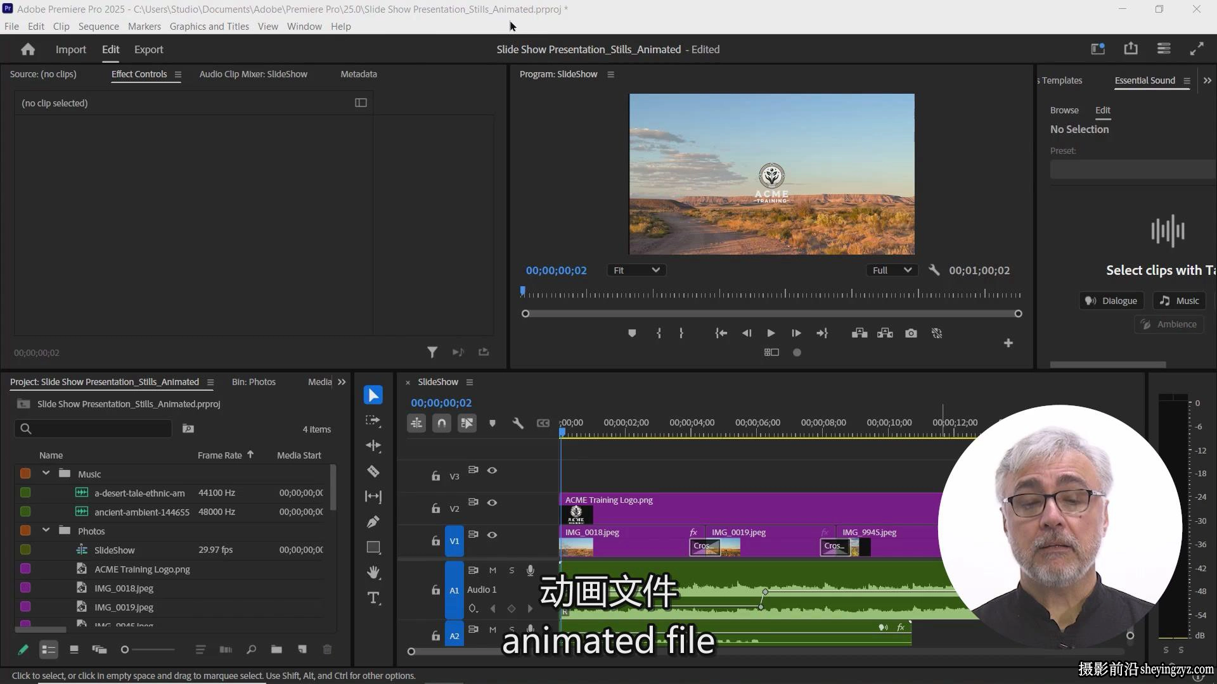Open the Export workspace
The height and width of the screenshot is (684, 1217).
pos(148,49)
